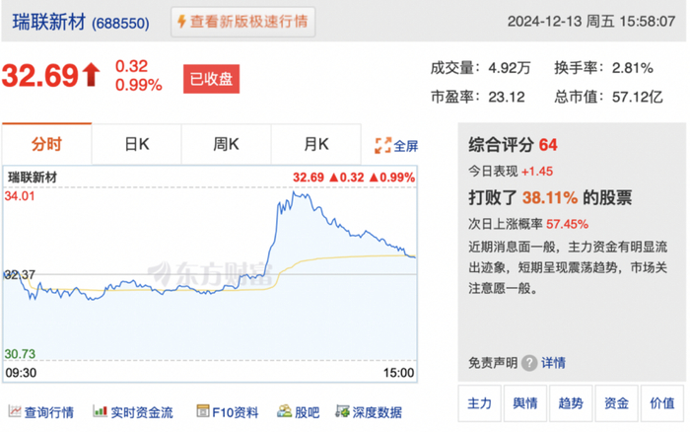Open the 详情 disclaimer details link
Image resolution: width=690 pixels, height=432 pixels.
click(x=553, y=363)
